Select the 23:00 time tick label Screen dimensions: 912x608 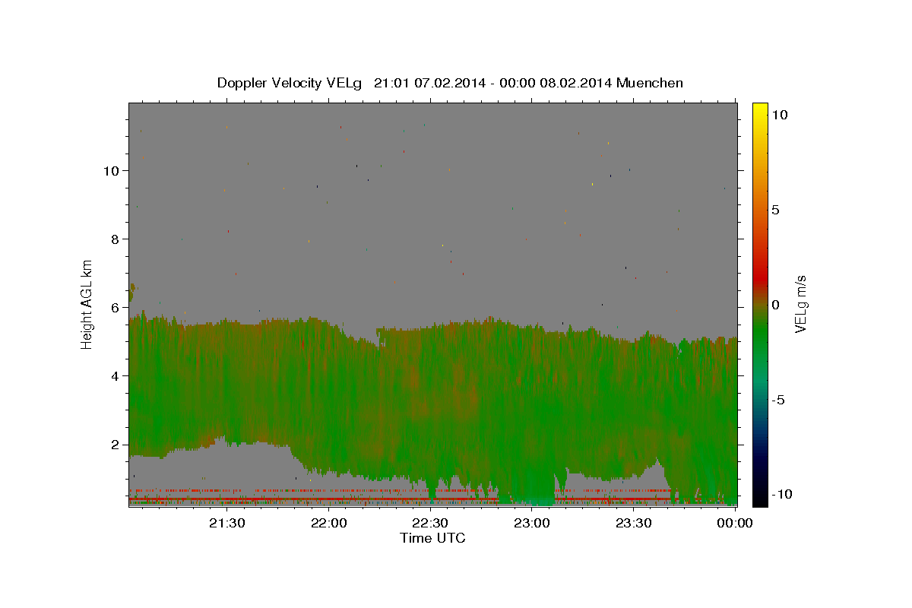532,522
